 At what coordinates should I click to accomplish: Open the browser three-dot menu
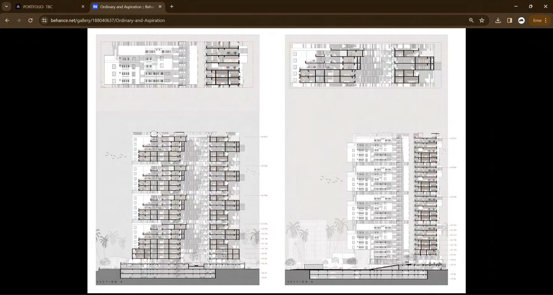[546, 20]
